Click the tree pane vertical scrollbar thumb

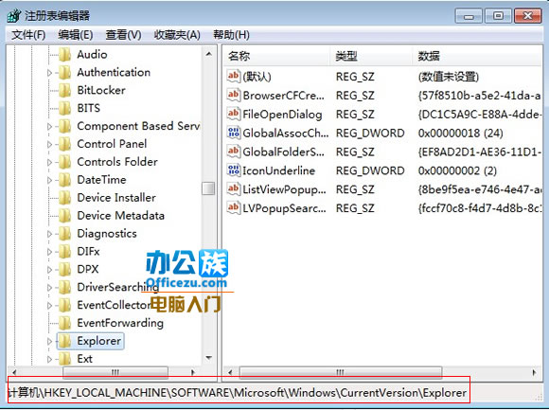point(208,188)
